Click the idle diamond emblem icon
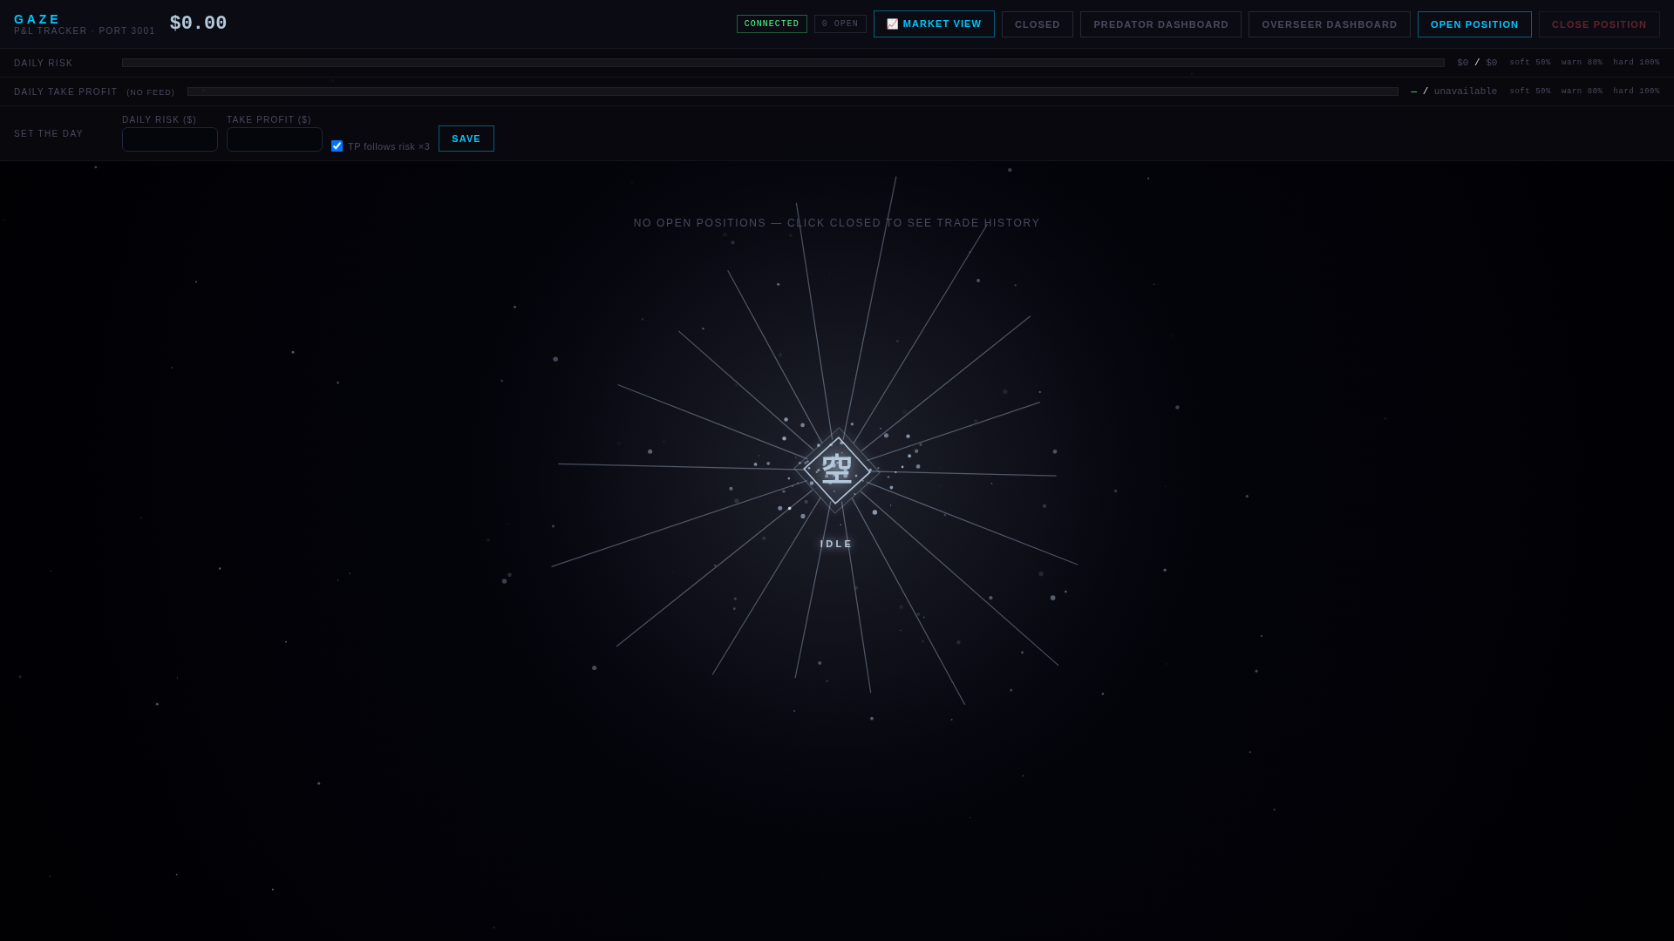Image resolution: width=1674 pixels, height=941 pixels. (x=837, y=470)
